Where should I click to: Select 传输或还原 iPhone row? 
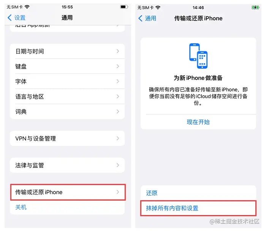tap(68, 192)
